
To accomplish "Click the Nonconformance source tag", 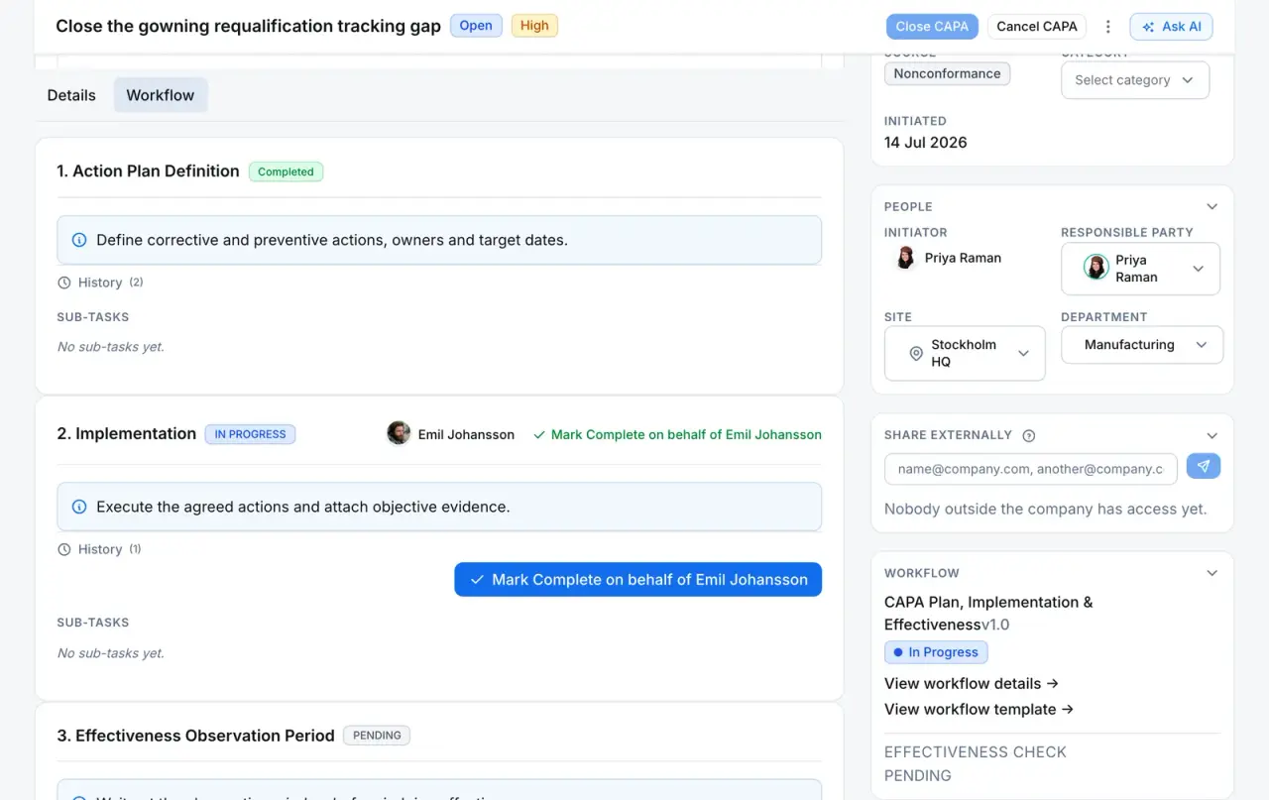I will pos(947,73).
